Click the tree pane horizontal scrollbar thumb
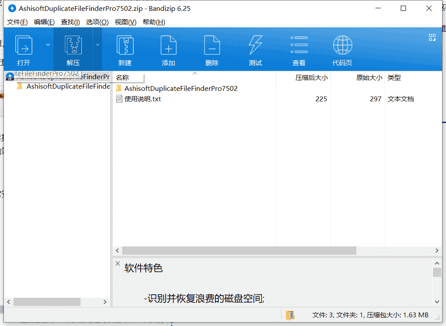The image size is (446, 326). (x=47, y=302)
